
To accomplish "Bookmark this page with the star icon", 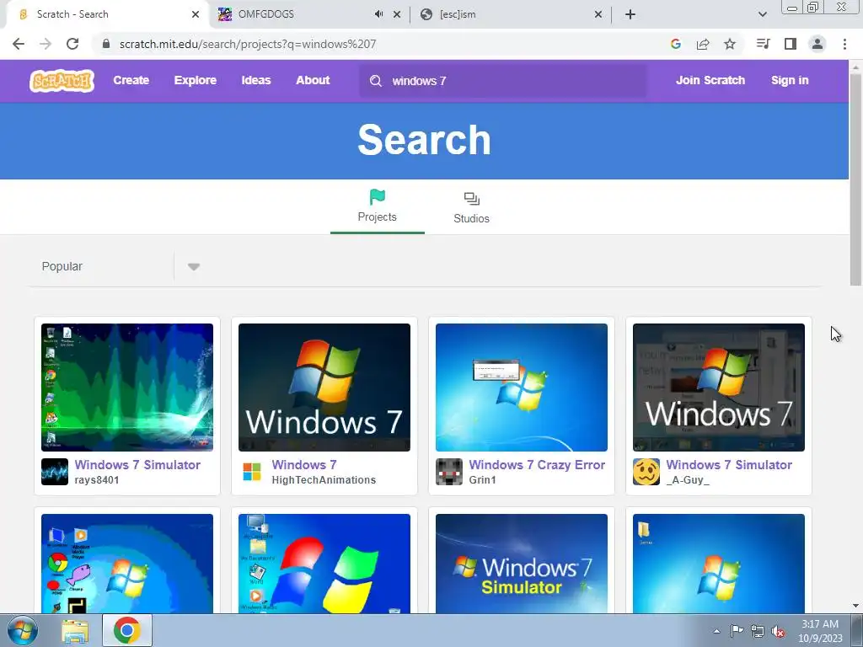I will coord(730,44).
